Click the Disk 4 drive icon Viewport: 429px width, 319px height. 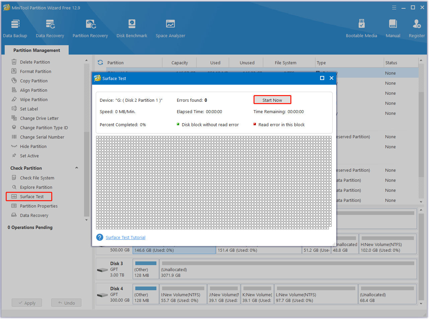coord(102,295)
